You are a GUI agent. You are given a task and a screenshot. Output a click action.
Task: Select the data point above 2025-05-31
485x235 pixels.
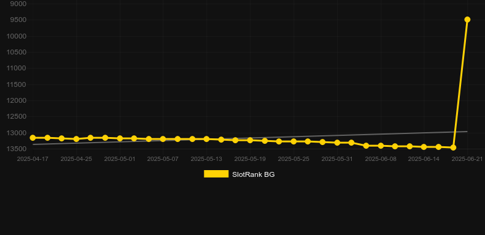click(337, 143)
